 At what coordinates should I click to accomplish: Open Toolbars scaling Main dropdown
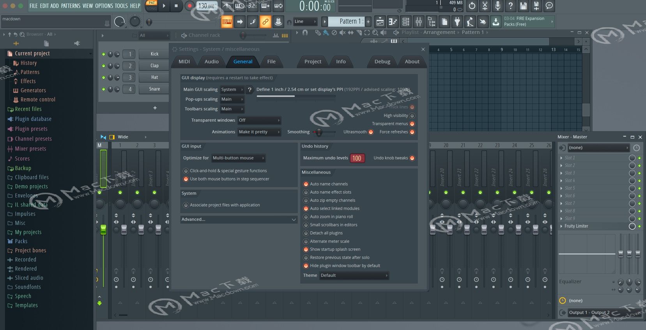click(232, 109)
